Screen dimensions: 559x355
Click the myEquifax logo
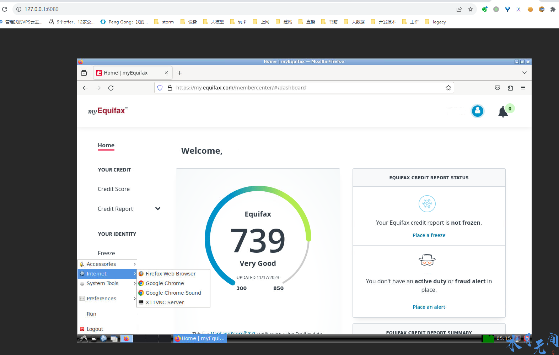(108, 111)
